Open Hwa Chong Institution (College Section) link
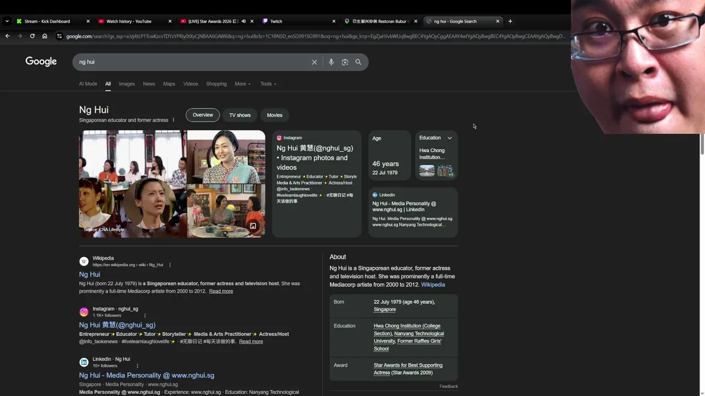 (407, 329)
